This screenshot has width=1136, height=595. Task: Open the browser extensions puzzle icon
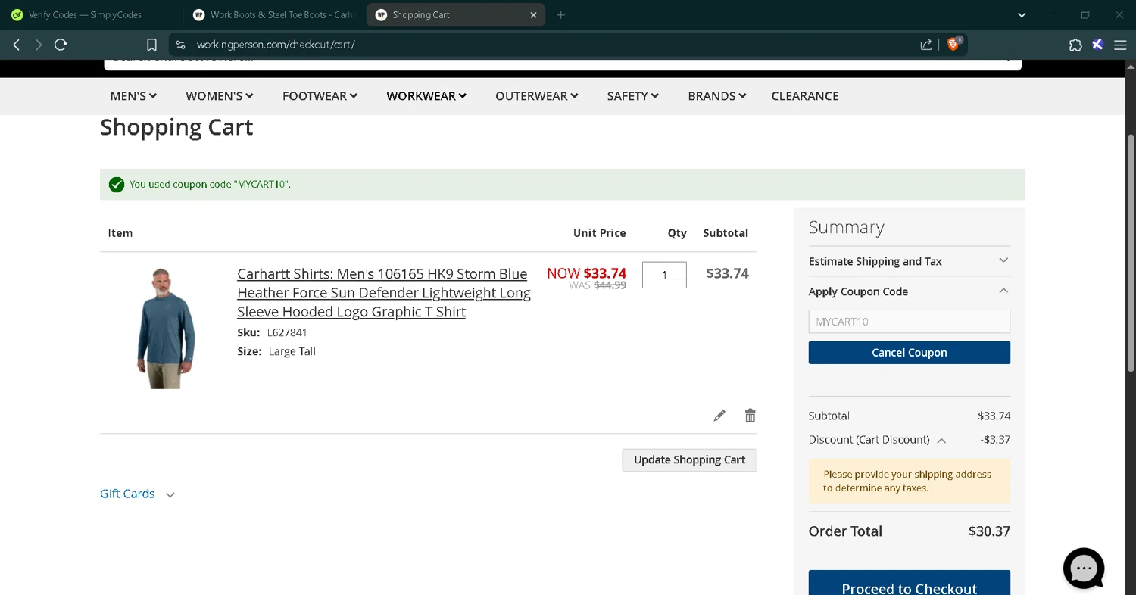coord(1075,45)
